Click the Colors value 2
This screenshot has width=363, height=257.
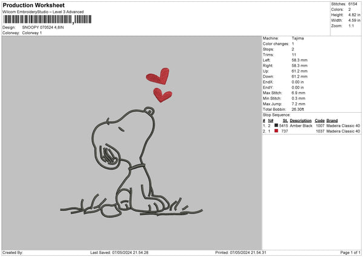pos(350,10)
